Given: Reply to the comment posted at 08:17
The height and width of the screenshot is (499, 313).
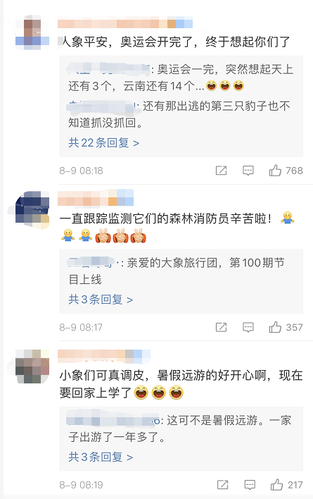Looking at the screenshot, I should 248,327.
